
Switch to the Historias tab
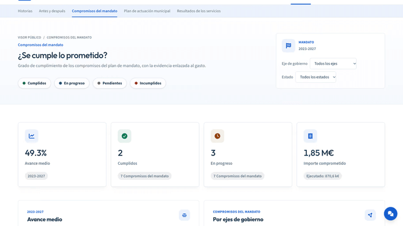click(25, 11)
